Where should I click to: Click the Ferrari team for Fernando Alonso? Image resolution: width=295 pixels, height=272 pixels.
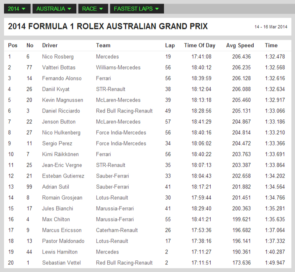[x=103, y=78]
